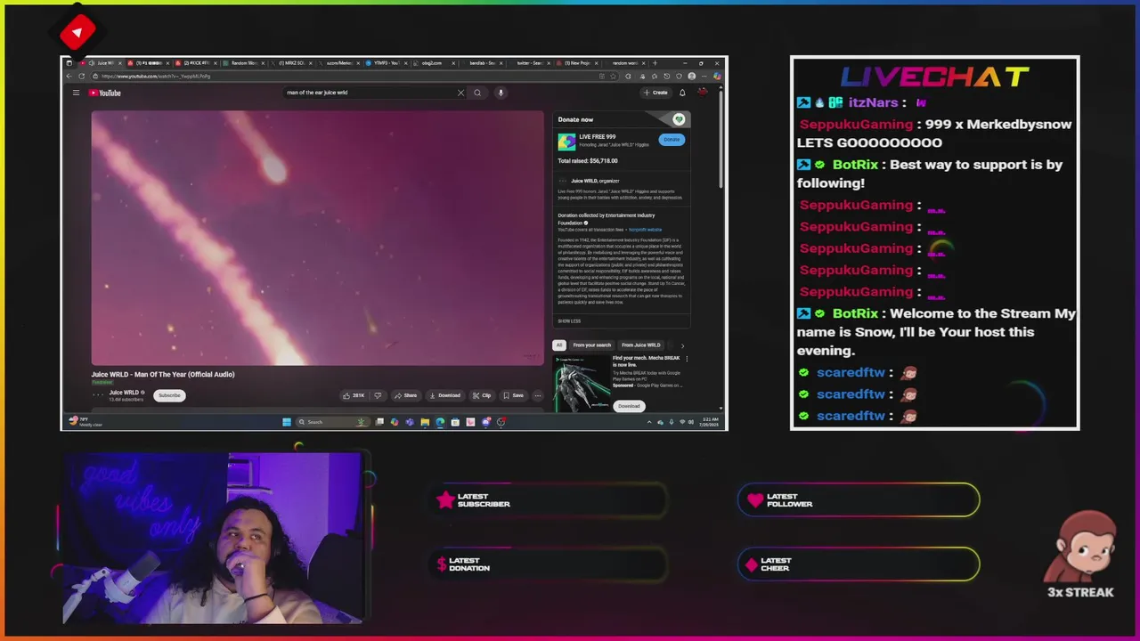Click the Total raised $56,718.00 text
Image resolution: width=1140 pixels, height=641 pixels.
coord(588,161)
